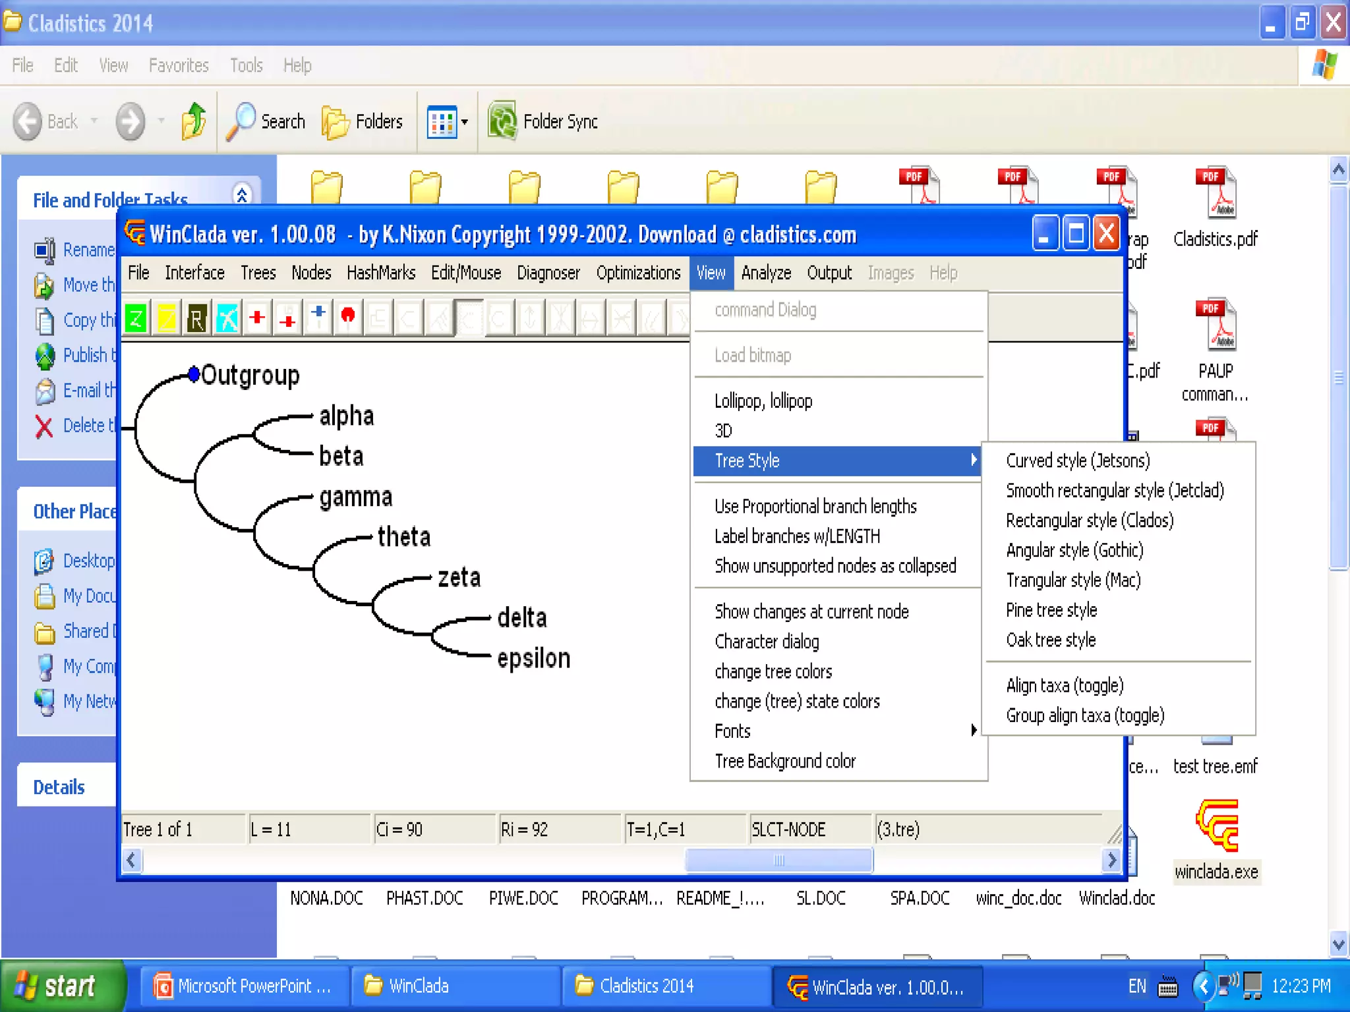Click the dark R toolbar icon
Viewport: 1350px width, 1012px height.
point(196,319)
